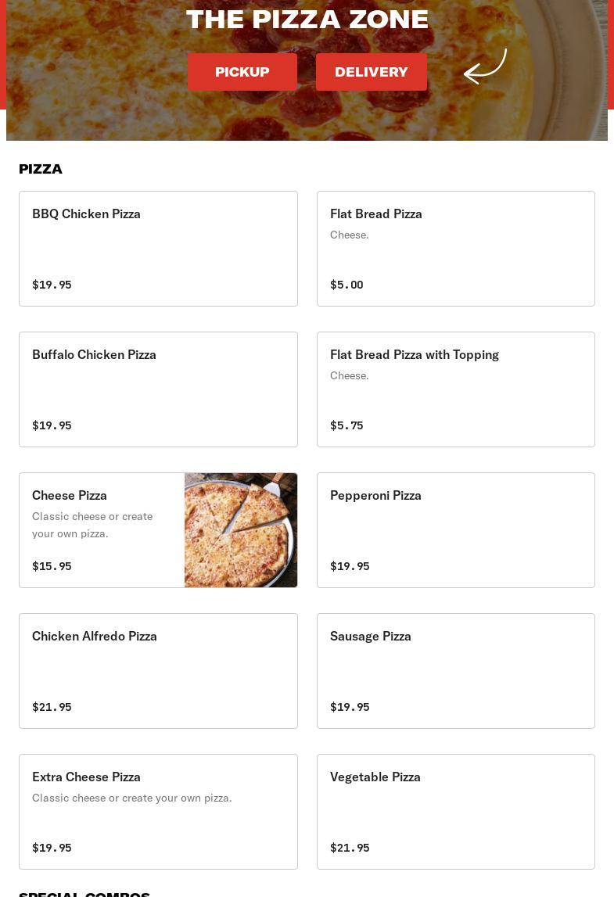Click the $15.95 Cheese Pizza price
The image size is (614, 897).
(52, 566)
